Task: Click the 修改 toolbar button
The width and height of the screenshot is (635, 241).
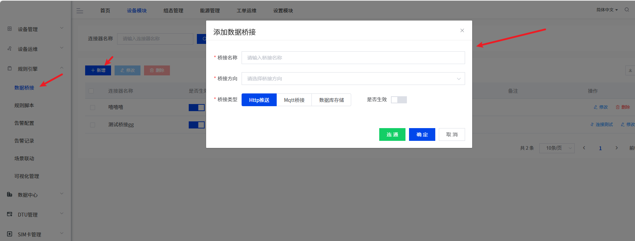Action: pos(127,70)
